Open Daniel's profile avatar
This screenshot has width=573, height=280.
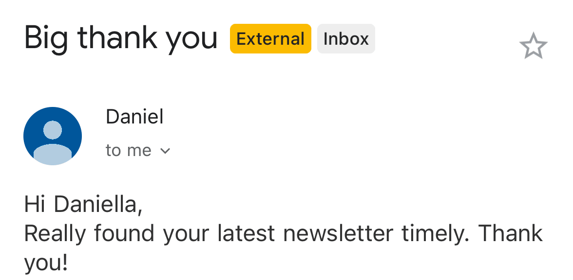point(53,136)
